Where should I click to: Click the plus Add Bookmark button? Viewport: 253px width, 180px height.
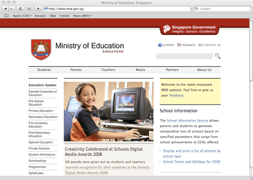point(38,8)
